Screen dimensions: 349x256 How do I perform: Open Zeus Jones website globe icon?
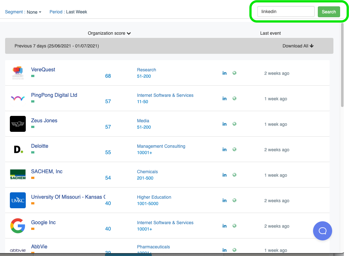tap(234, 124)
